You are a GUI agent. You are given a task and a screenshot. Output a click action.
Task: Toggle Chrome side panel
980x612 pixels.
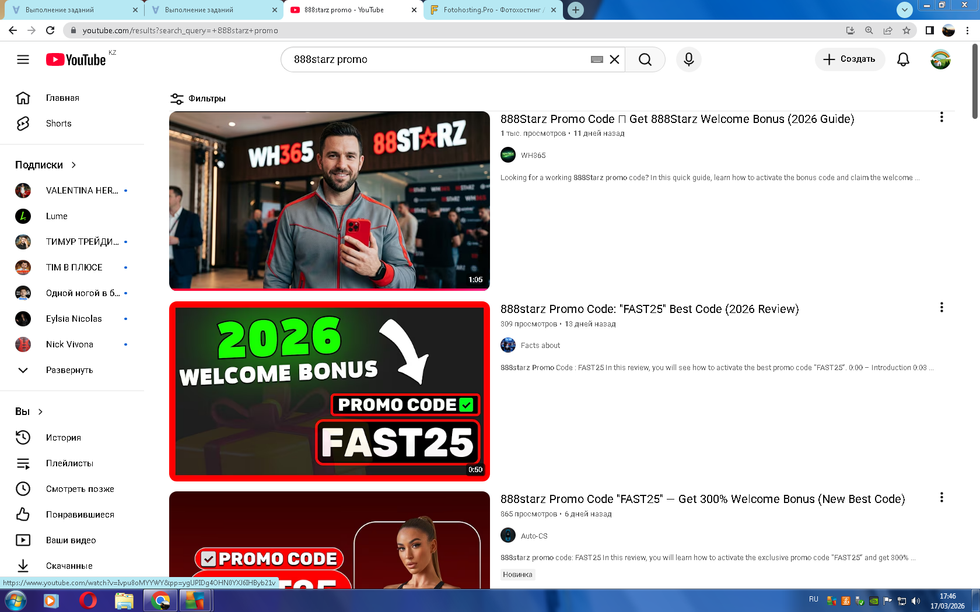(x=930, y=30)
